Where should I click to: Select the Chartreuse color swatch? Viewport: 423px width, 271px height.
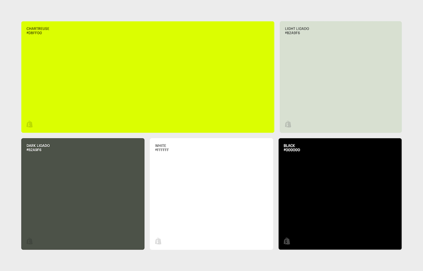pyautogui.click(x=148, y=76)
